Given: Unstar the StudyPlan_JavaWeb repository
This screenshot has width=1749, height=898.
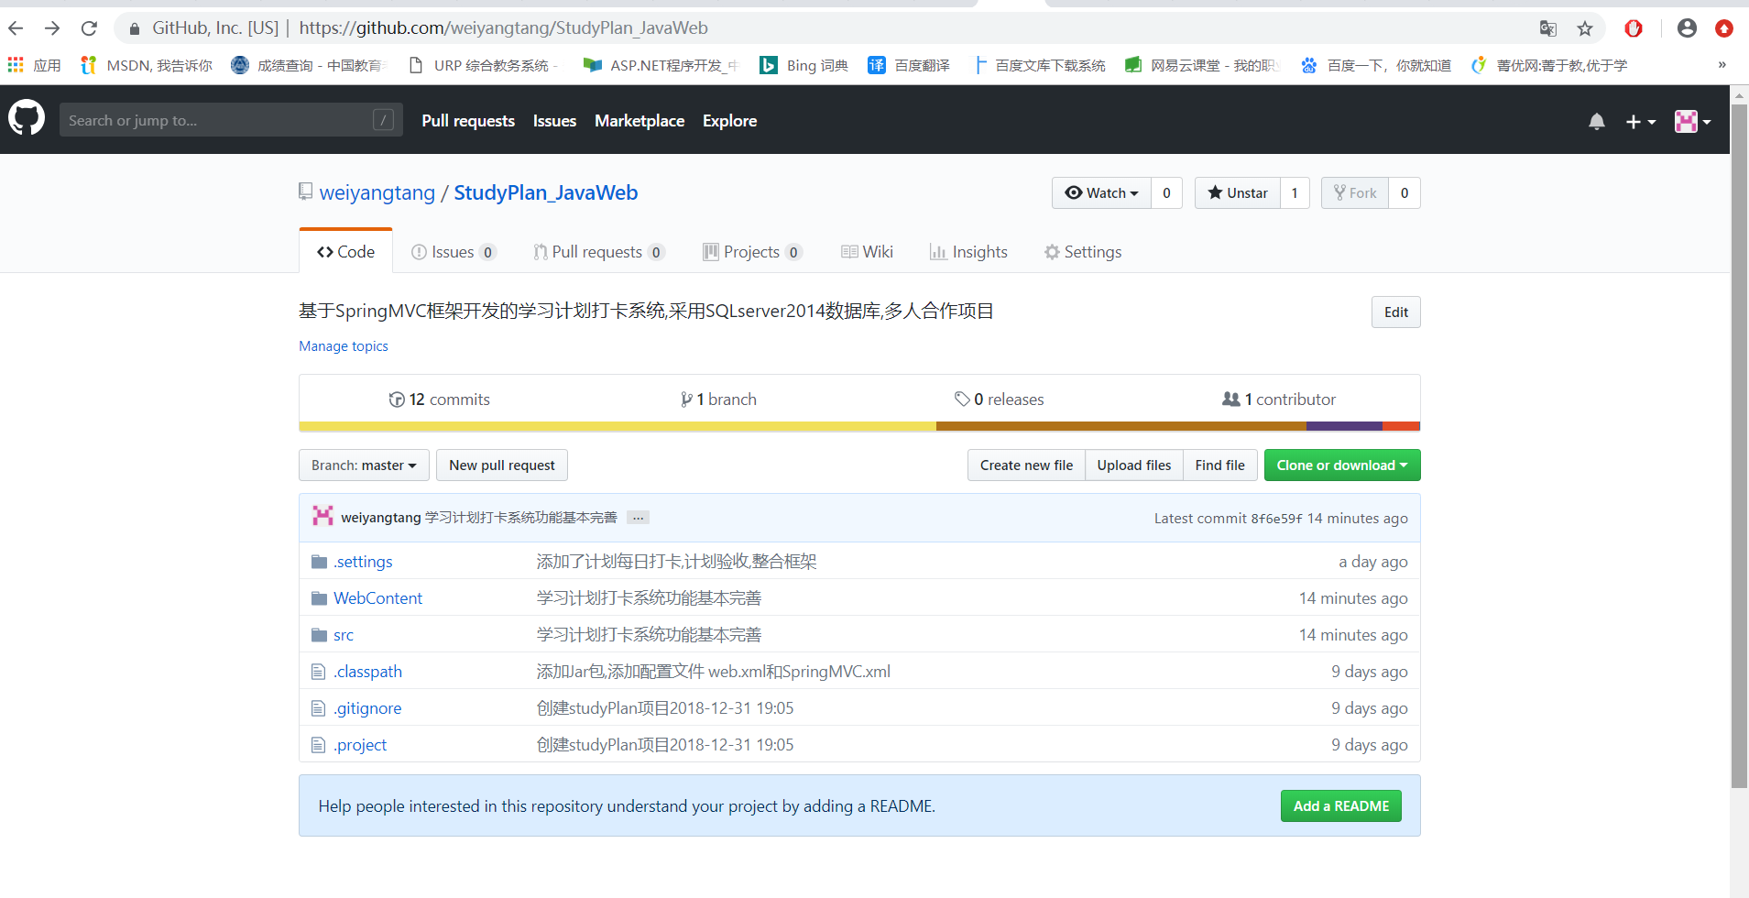Looking at the screenshot, I should point(1237,192).
